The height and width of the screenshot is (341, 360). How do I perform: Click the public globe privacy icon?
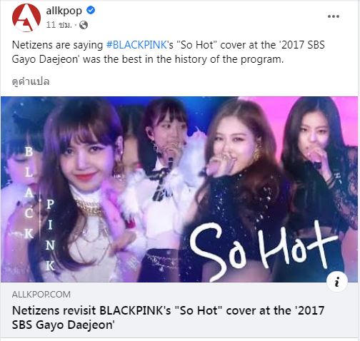tap(84, 25)
